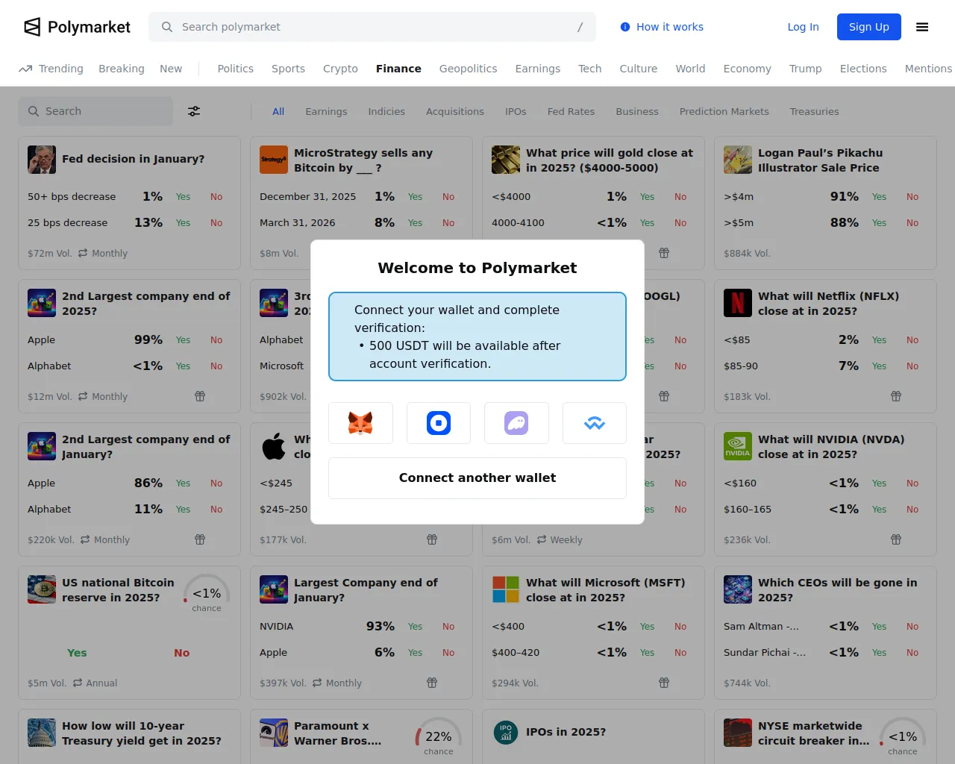Open How low will 10-year Treasury yield market

pos(142,733)
